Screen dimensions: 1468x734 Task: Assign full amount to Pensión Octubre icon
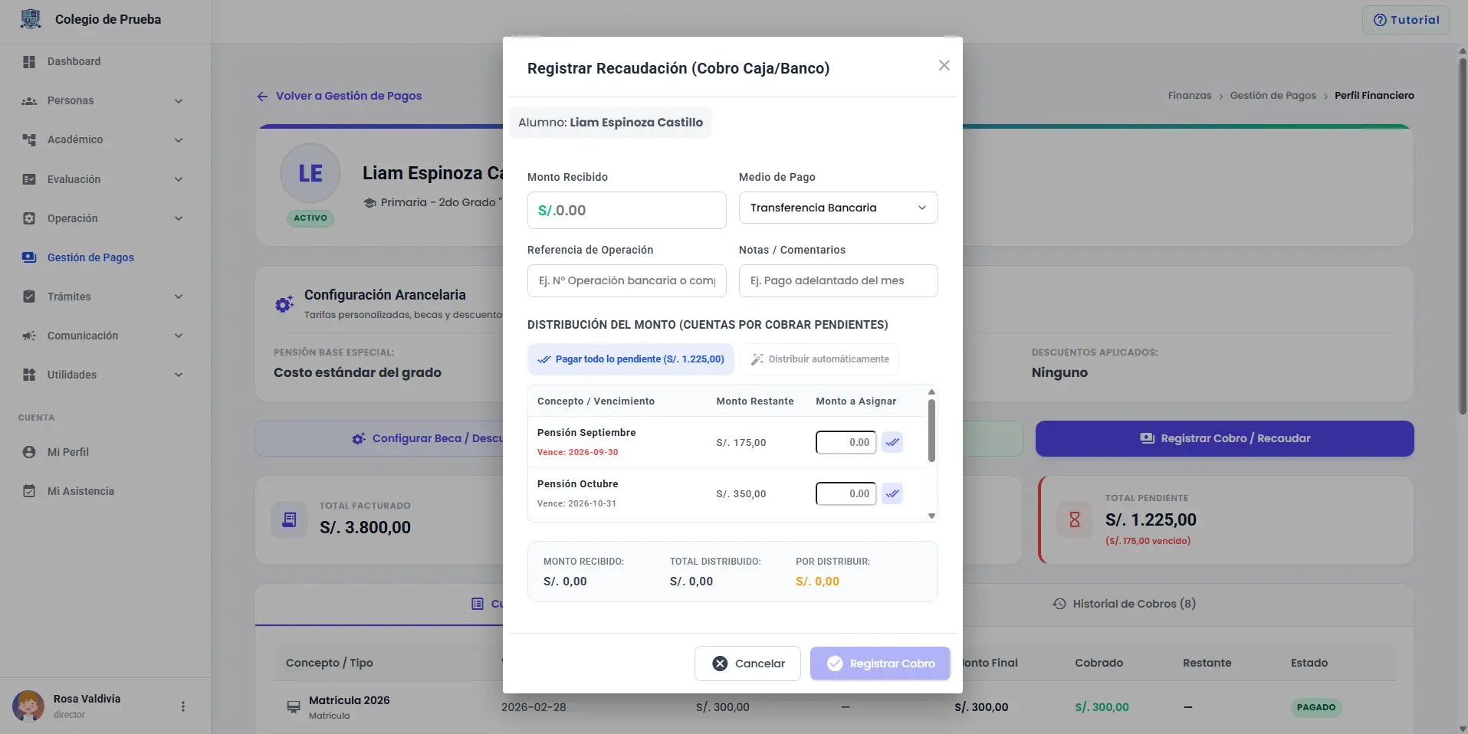pos(892,493)
